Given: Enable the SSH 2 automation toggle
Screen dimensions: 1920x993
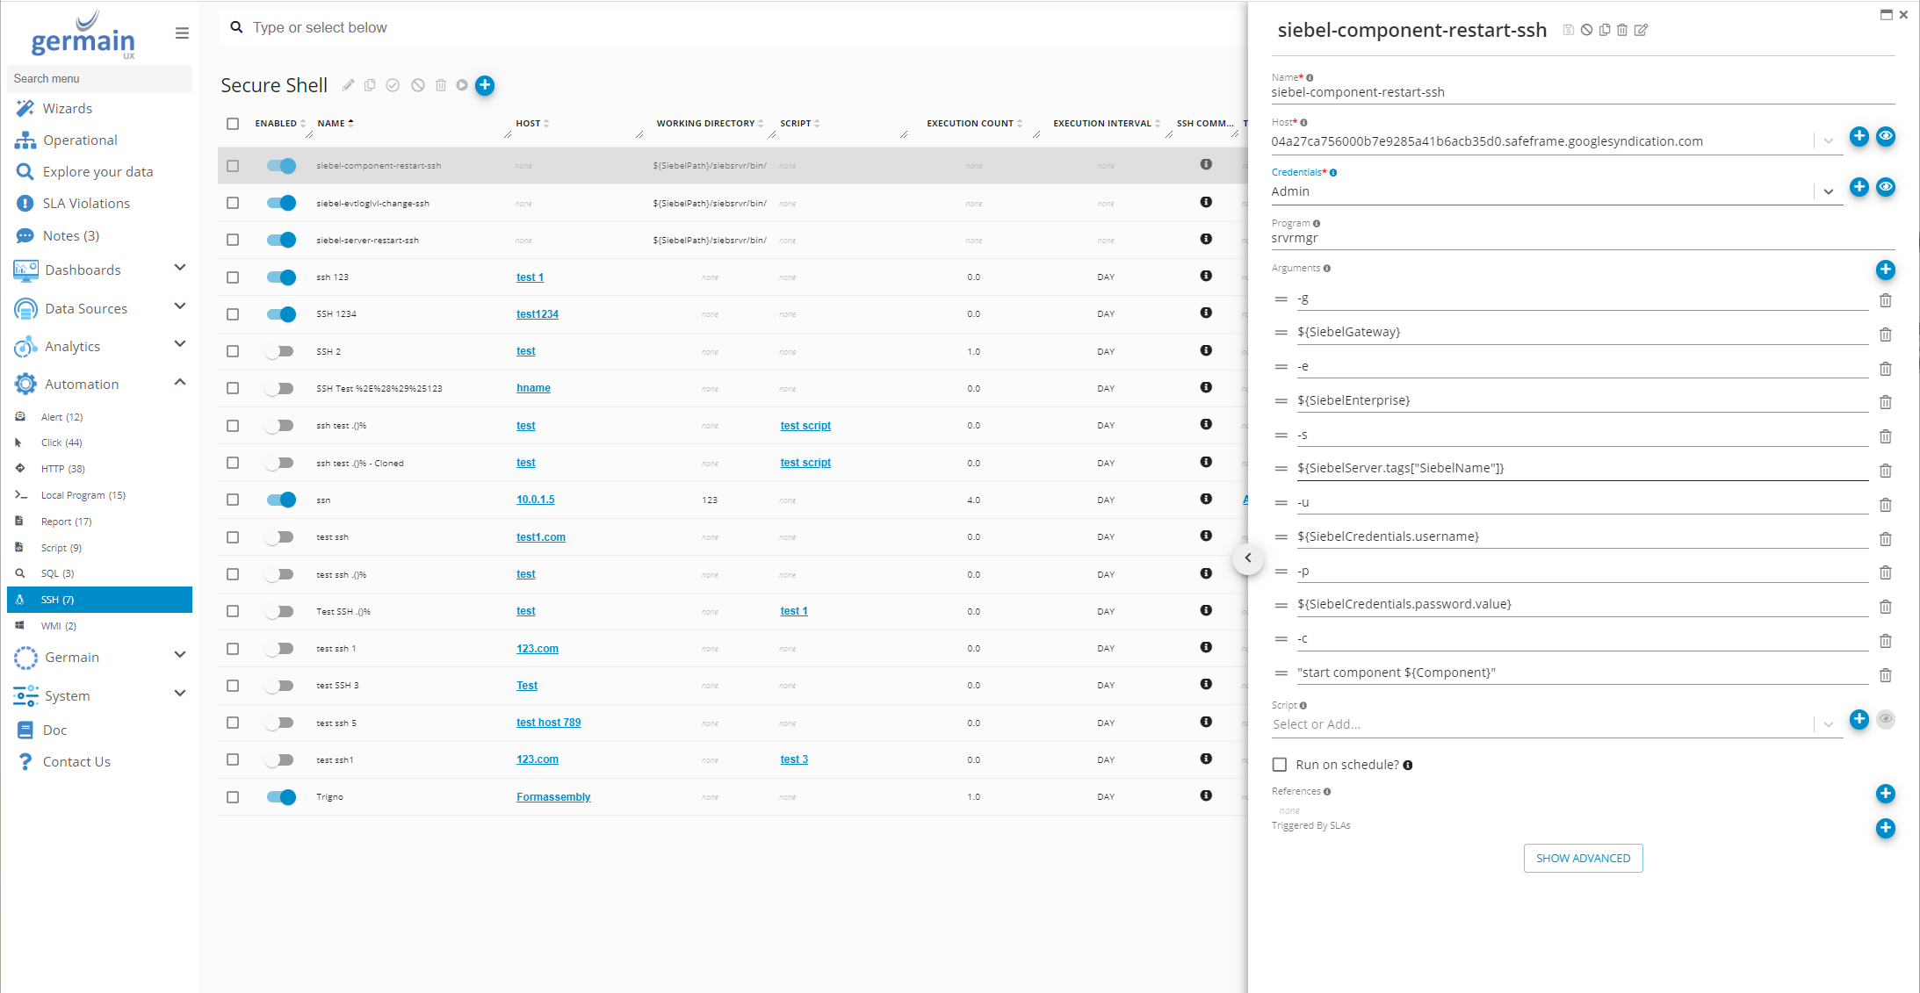Looking at the screenshot, I should coord(280,351).
